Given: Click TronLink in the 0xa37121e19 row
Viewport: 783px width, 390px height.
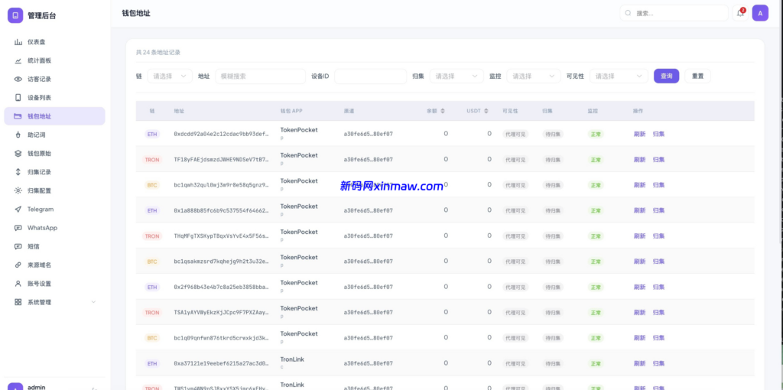Looking at the screenshot, I should click(292, 359).
